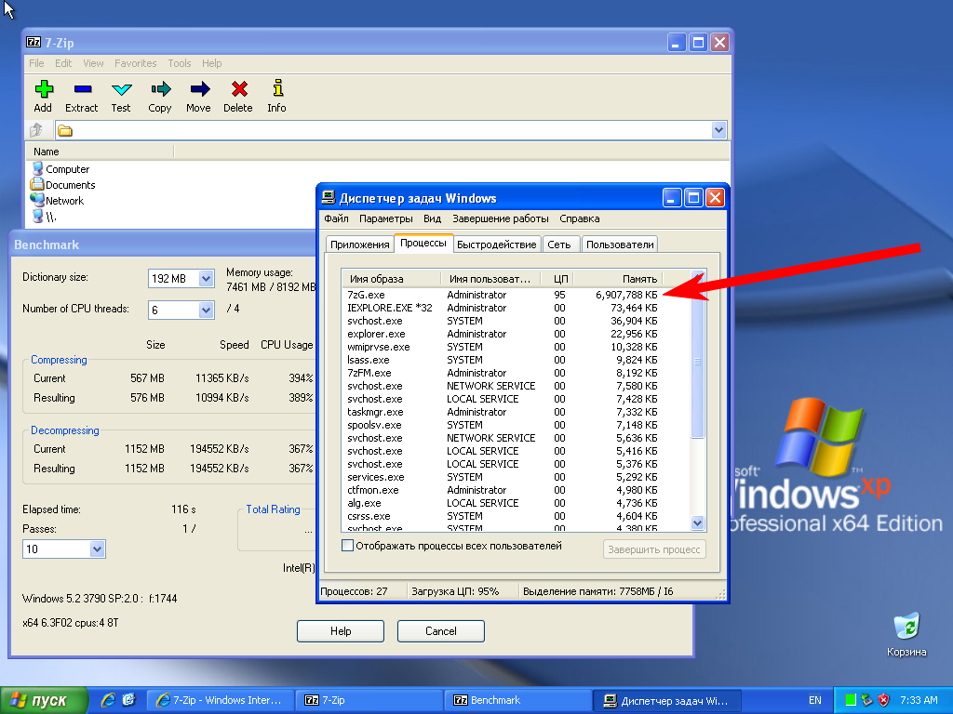The image size is (953, 714).
Task: Click the Завершить процесс button
Action: (654, 549)
